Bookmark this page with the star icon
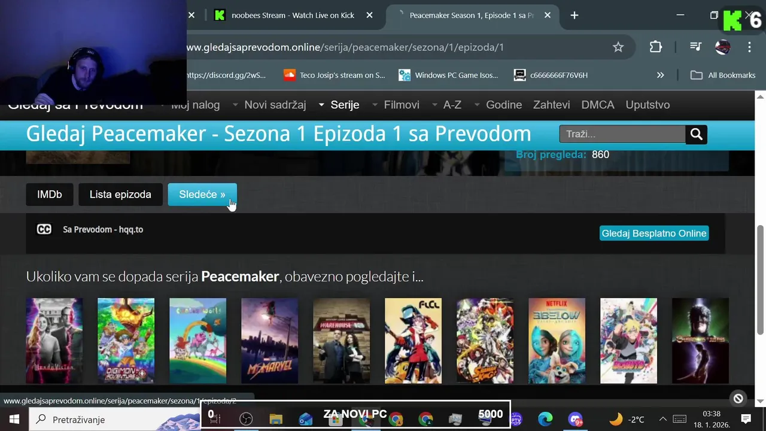 click(618, 47)
